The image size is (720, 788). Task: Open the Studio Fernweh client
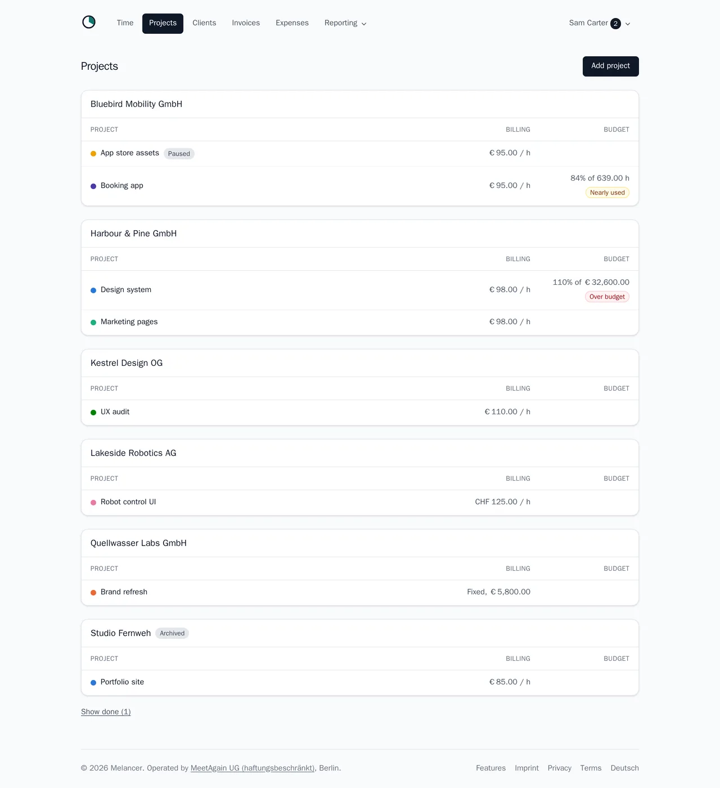[120, 633]
